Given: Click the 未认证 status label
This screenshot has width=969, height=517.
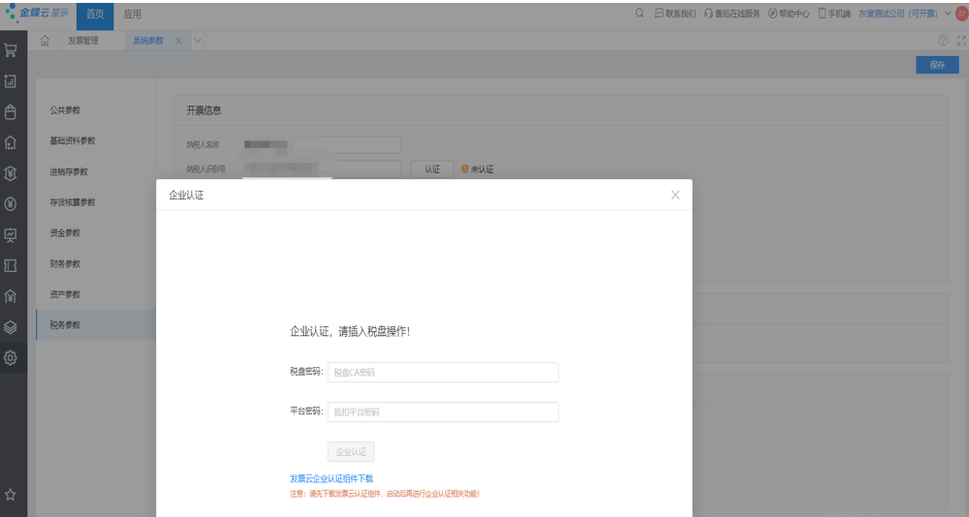Looking at the screenshot, I should (x=482, y=169).
